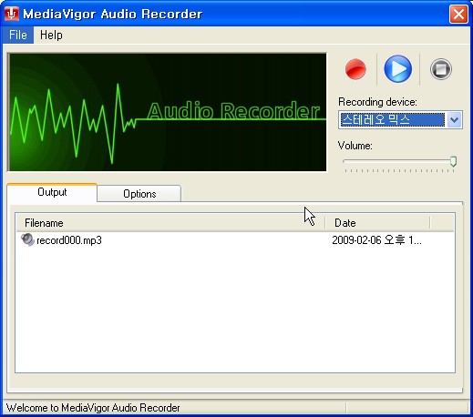The width and height of the screenshot is (473, 417).
Task: Click the MediaVigor microphone title bar icon
Action: pyautogui.click(x=12, y=14)
